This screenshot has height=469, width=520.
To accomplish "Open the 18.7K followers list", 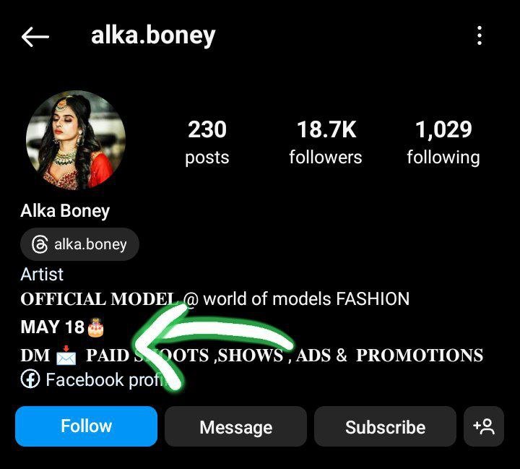I will [x=326, y=142].
